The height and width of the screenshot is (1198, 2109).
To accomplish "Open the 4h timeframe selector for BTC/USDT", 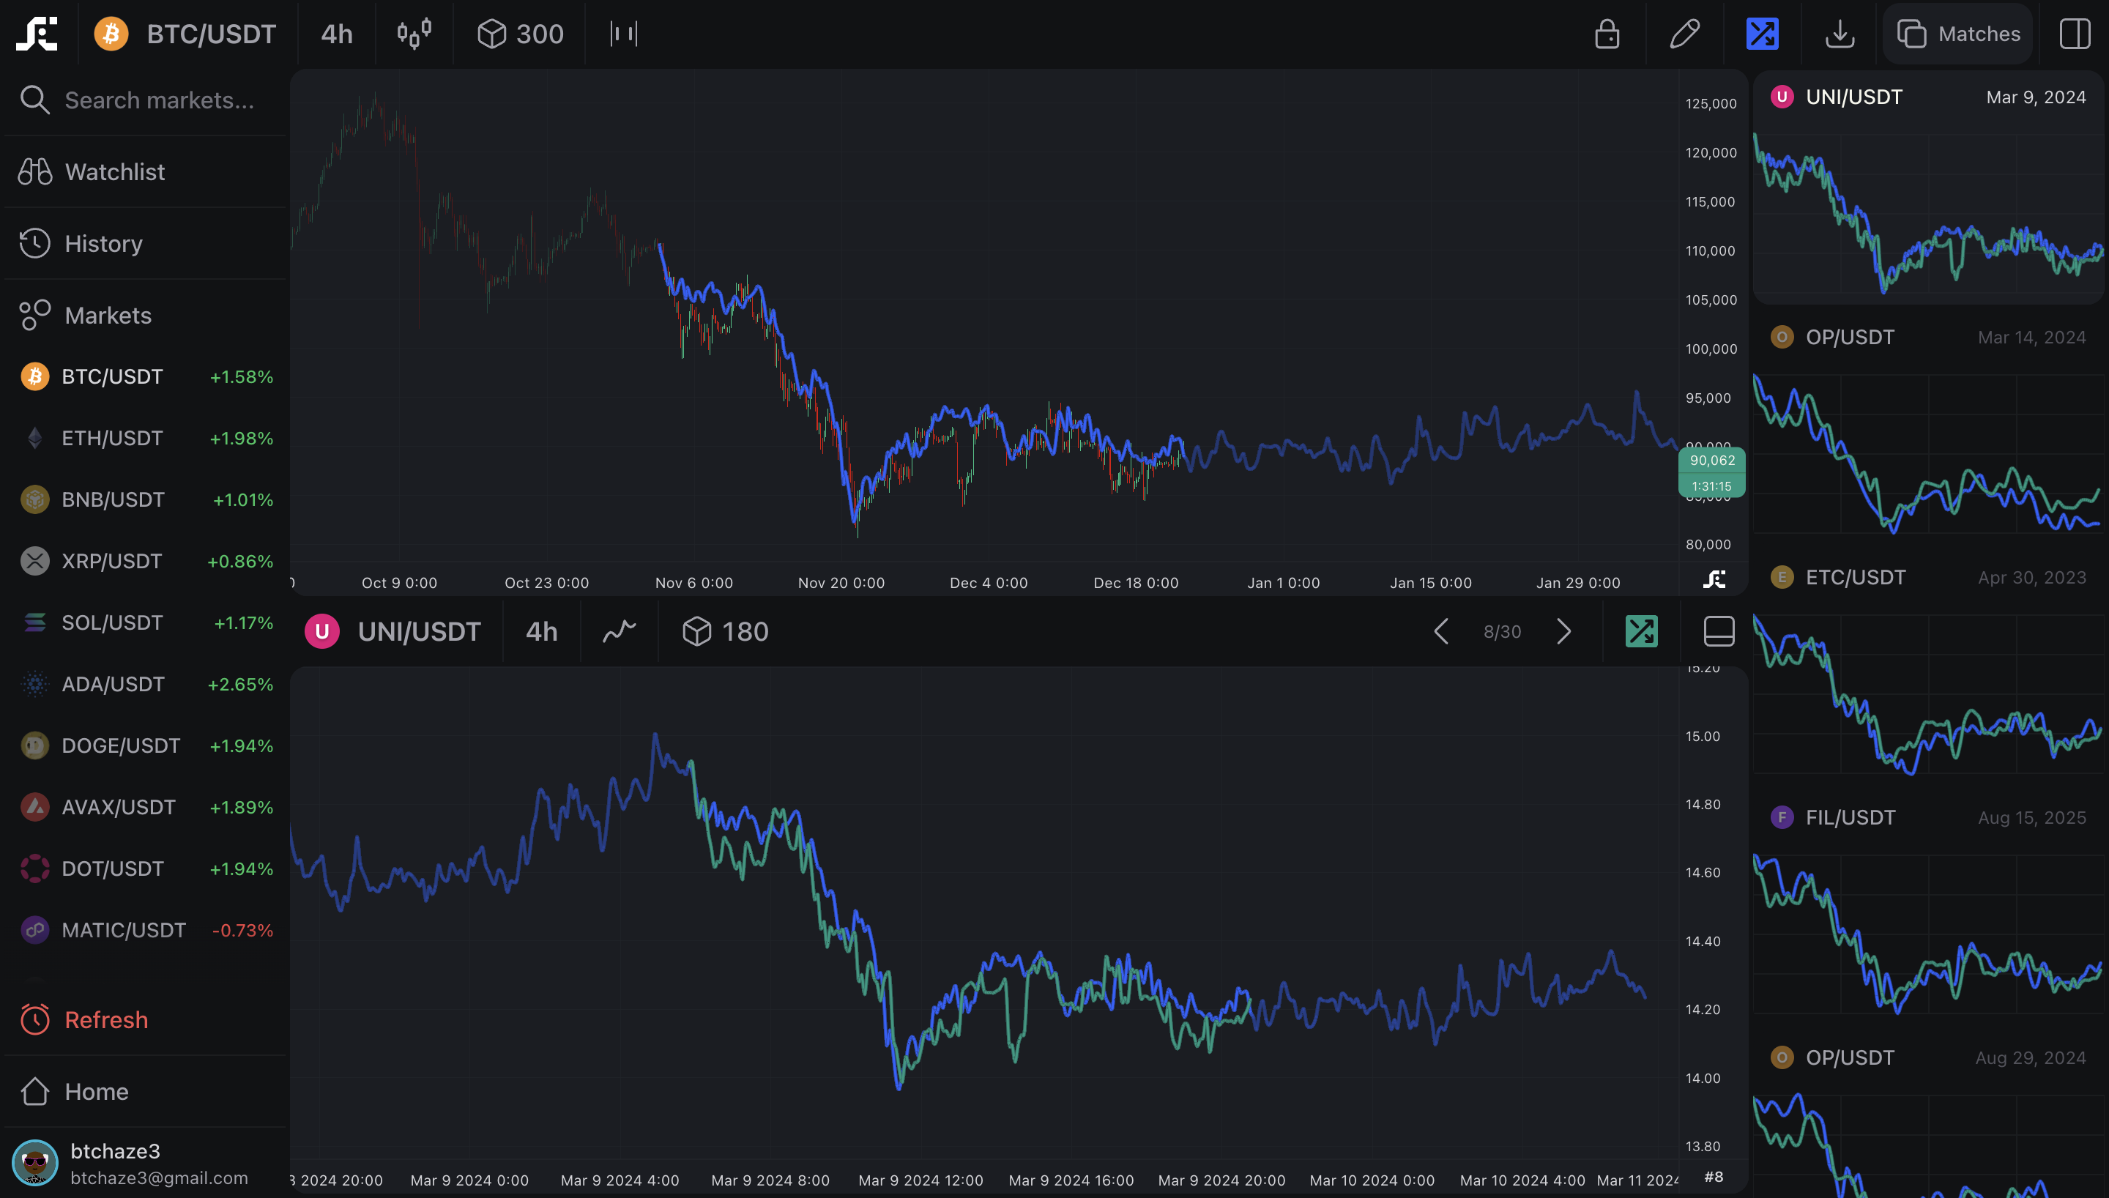I will point(336,34).
